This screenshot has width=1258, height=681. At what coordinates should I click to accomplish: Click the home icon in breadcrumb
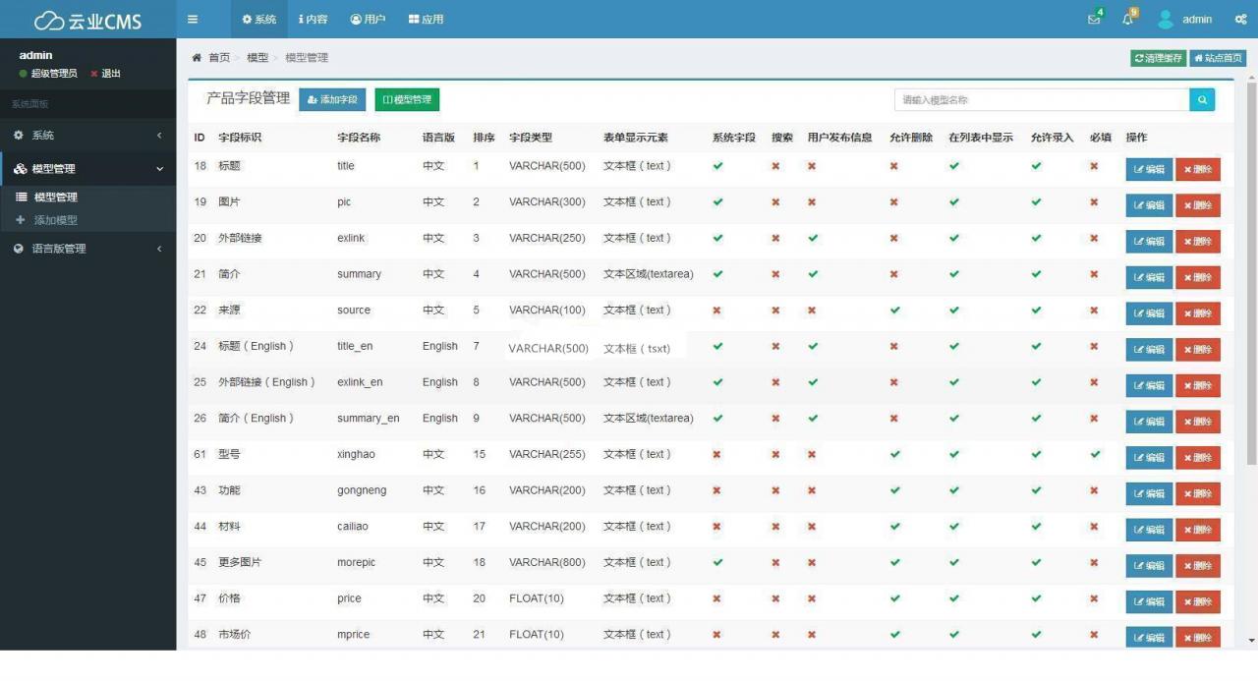pyautogui.click(x=197, y=58)
